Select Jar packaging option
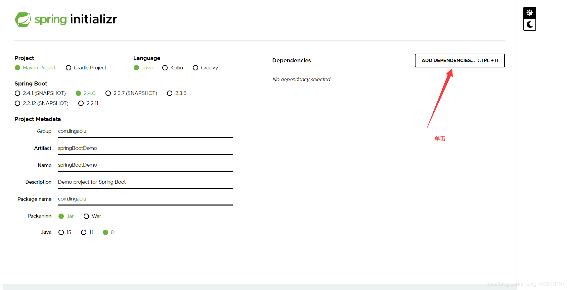 click(x=66, y=216)
